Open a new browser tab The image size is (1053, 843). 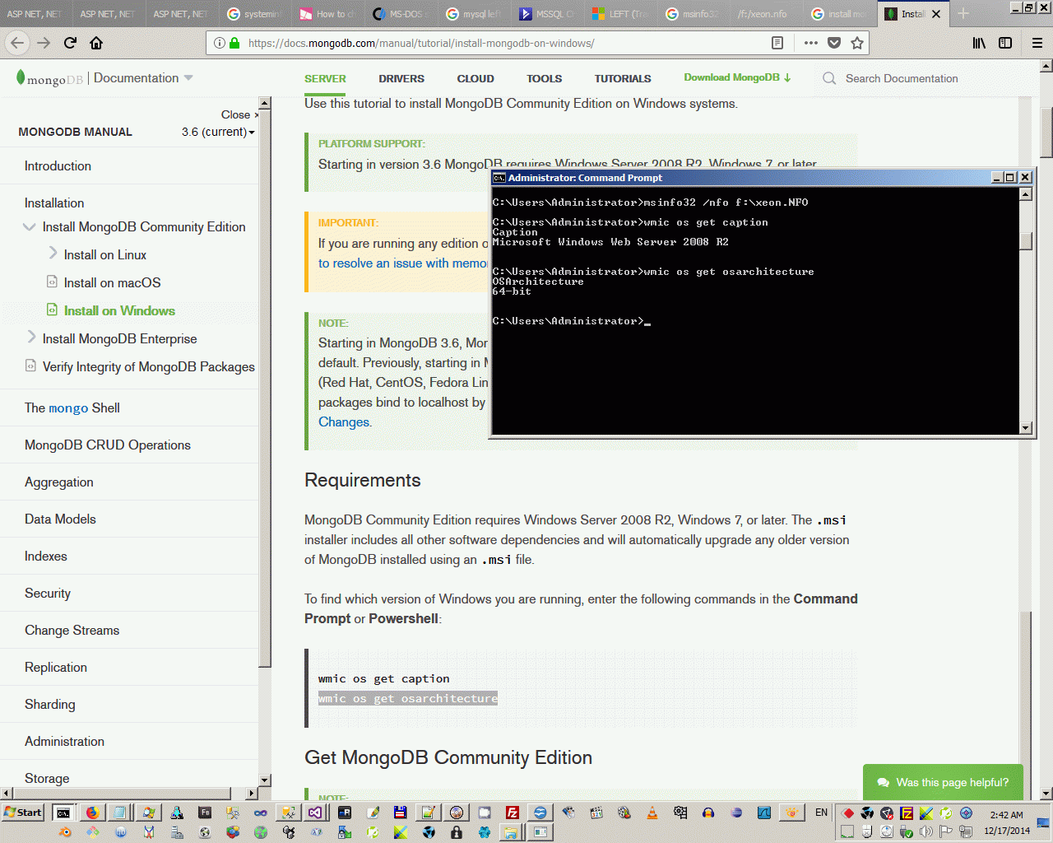coord(963,14)
